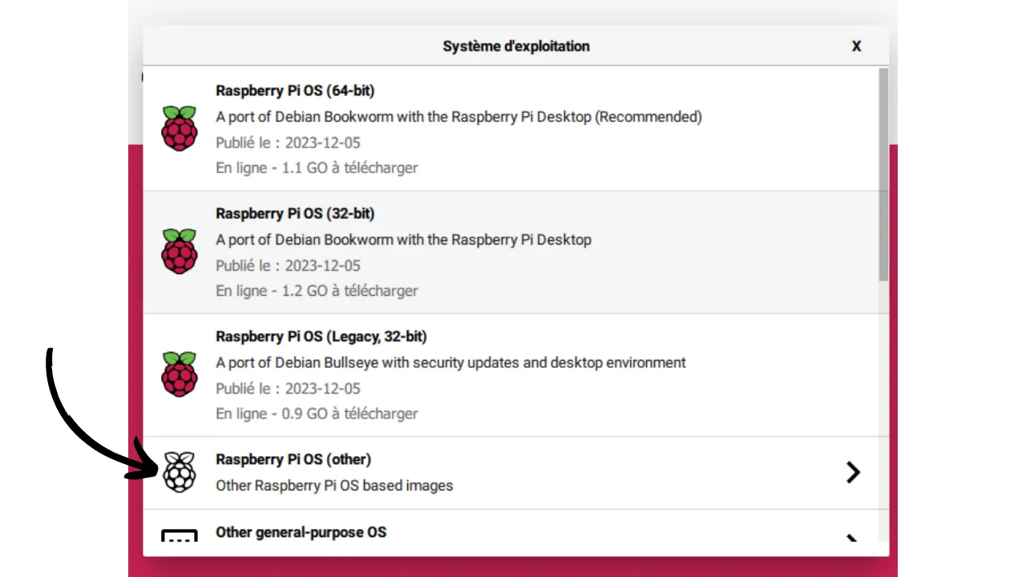This screenshot has height=577, width=1026.
Task: Click the icon beside Other general-purpose OS
Action: point(179,535)
